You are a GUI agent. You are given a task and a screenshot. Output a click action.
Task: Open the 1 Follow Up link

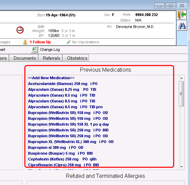pyautogui.click(x=40, y=42)
